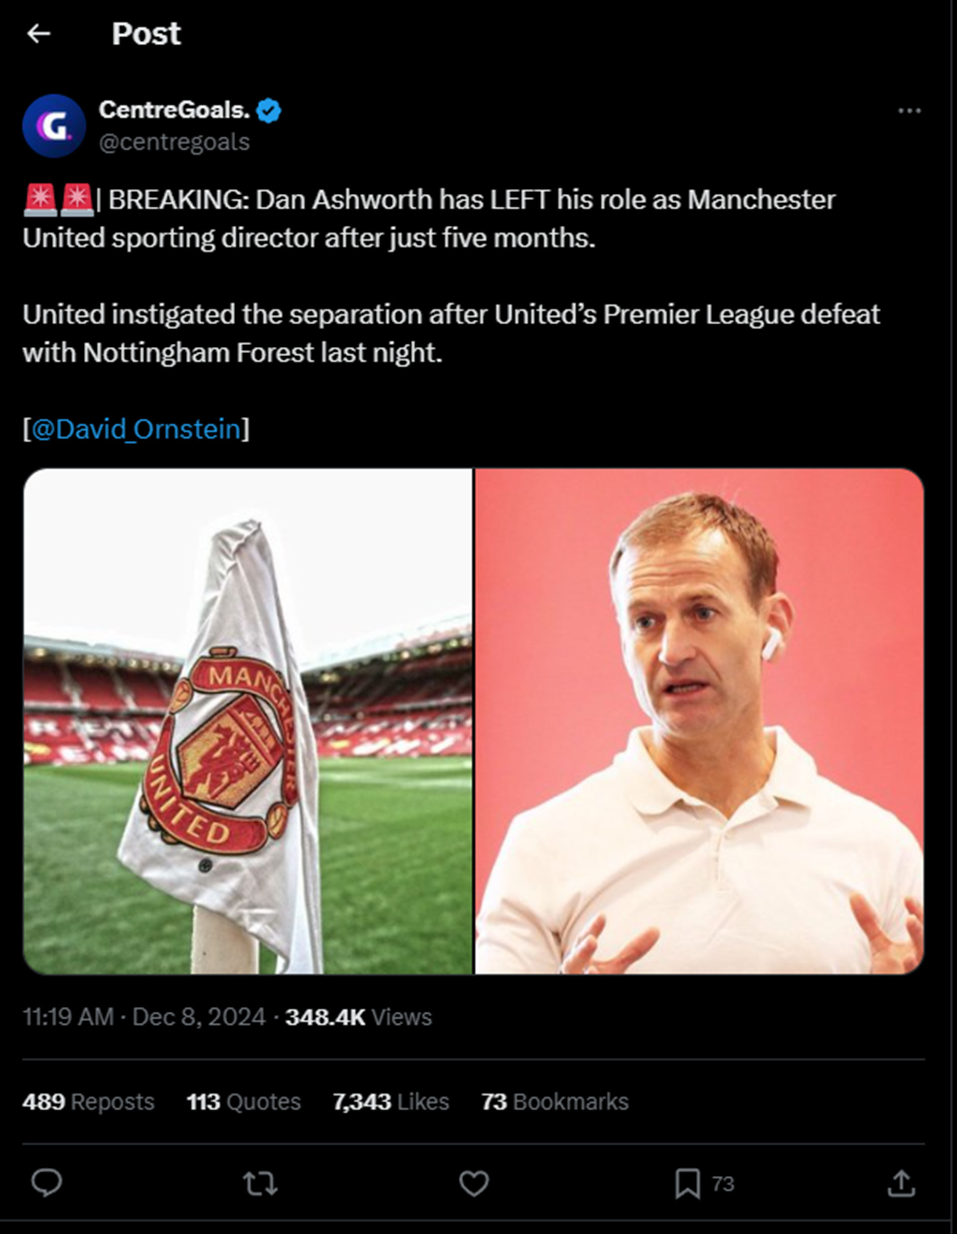Click the 11:19 AM Dec 8, 2024 timestamp
The height and width of the screenshot is (1234, 957).
(x=144, y=1017)
